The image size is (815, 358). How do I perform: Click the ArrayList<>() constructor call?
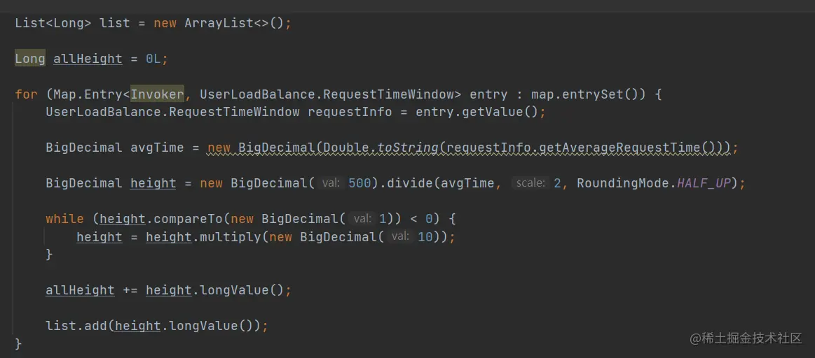(x=235, y=23)
